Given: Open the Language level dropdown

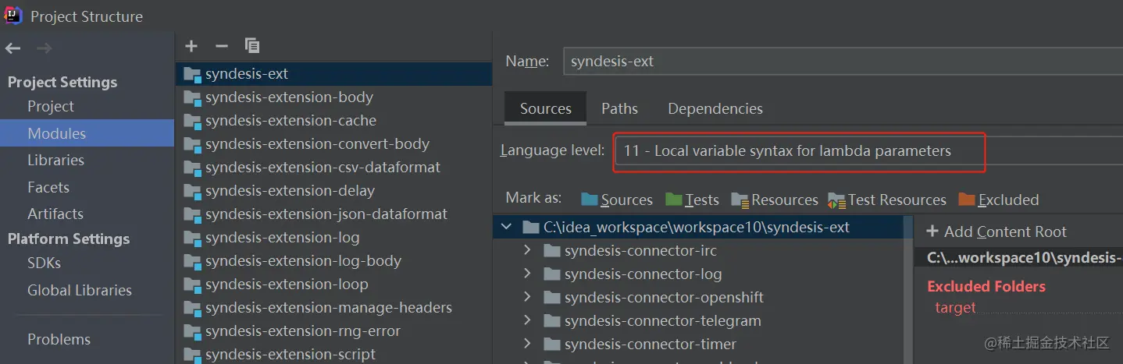Looking at the screenshot, I should coord(868,151).
